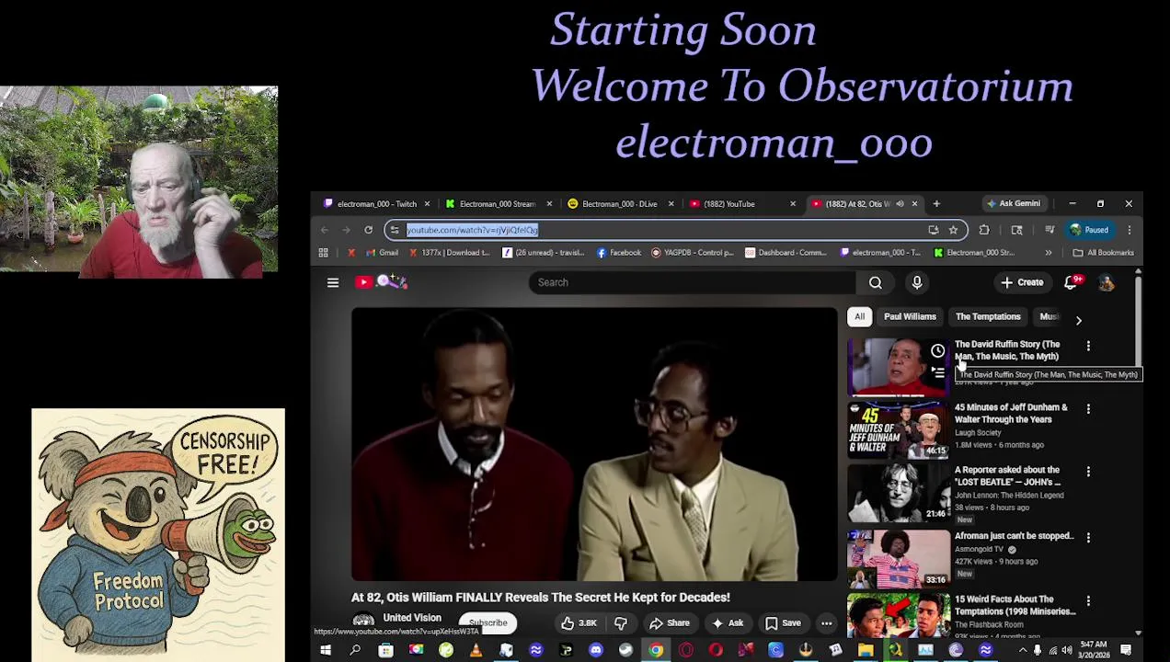1170x662 pixels.
Task: Click the YouTube page vertical scrollbar
Action: [1139, 322]
